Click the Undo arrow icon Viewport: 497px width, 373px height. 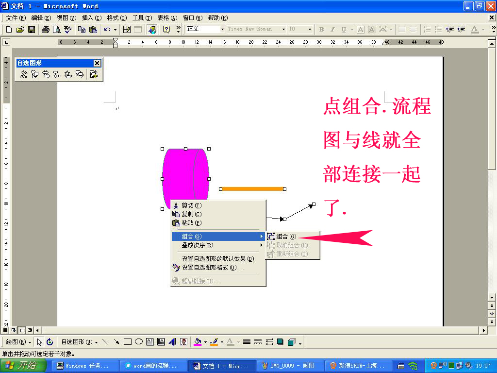[107, 30]
